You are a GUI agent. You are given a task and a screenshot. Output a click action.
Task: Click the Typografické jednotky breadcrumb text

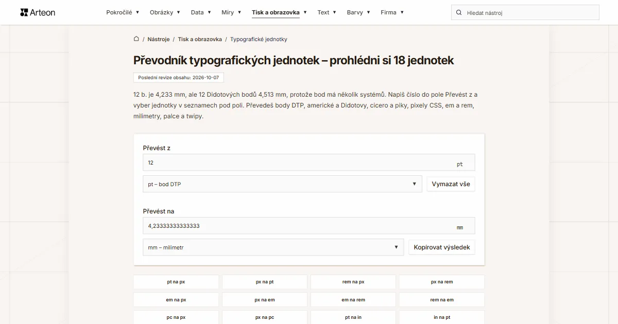coord(259,39)
